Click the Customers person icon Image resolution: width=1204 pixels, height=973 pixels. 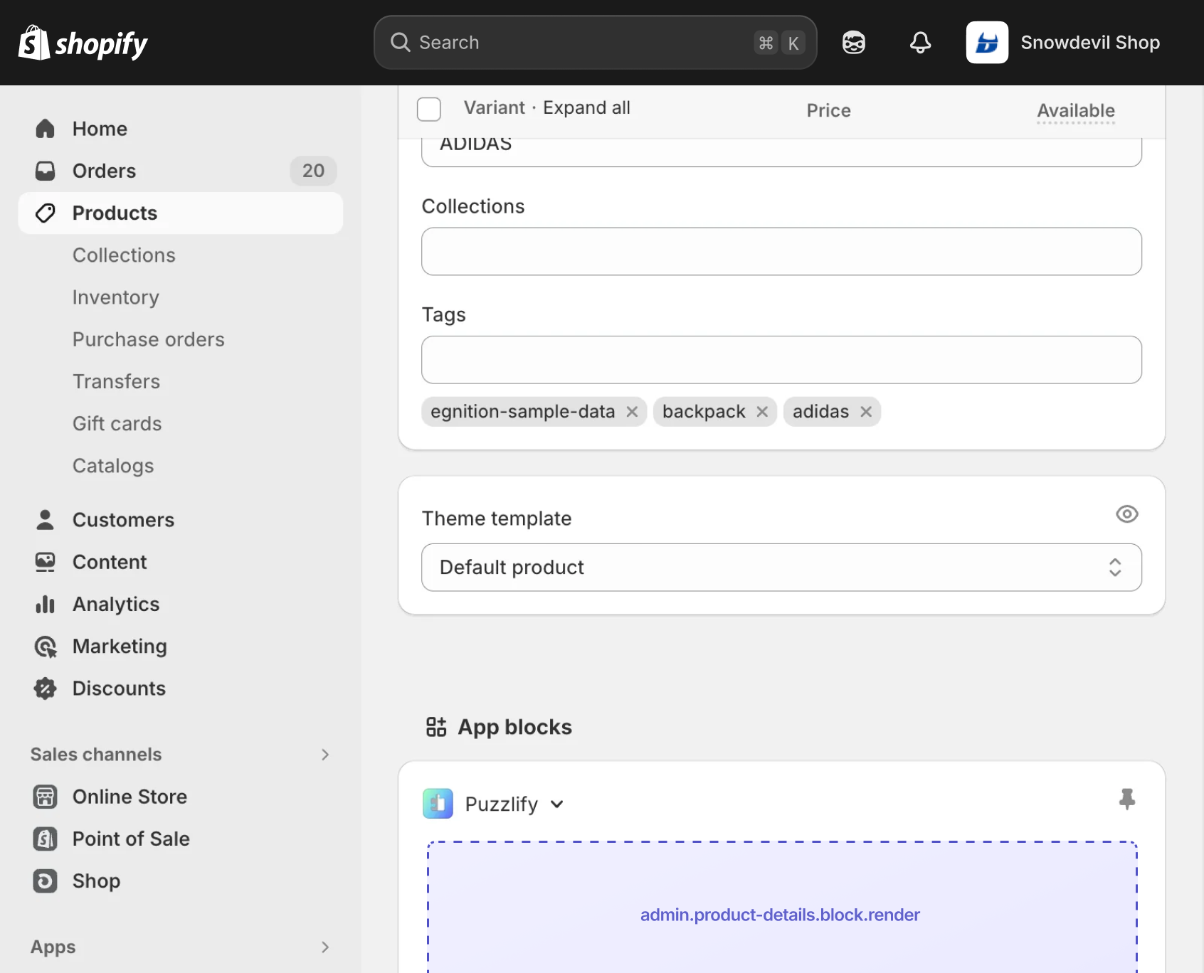45,520
